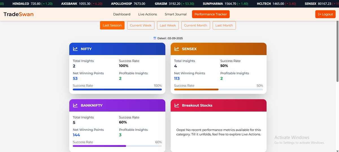
Task: Click SENSEX success rate value 50%
Action: (224, 66)
